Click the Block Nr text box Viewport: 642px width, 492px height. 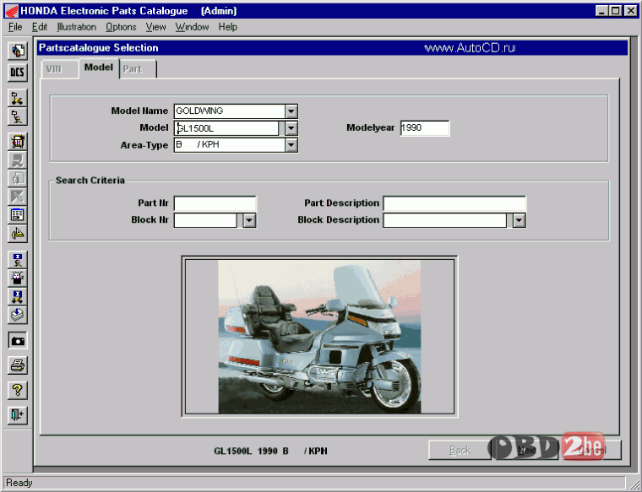click(205, 220)
